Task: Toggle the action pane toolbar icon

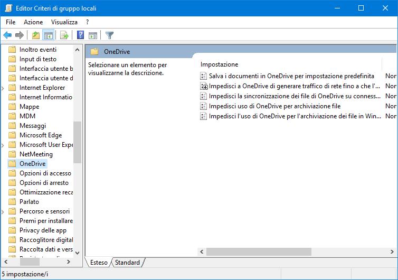Action: pyautogui.click(x=93, y=35)
